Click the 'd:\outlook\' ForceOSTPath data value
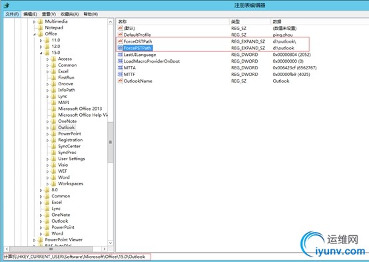Image resolution: width=369 pixels, height=262 pixels. [x=284, y=41]
